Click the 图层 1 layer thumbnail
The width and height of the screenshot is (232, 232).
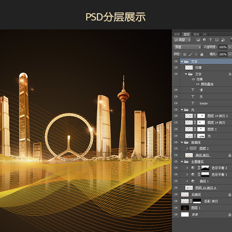[x=185, y=208]
